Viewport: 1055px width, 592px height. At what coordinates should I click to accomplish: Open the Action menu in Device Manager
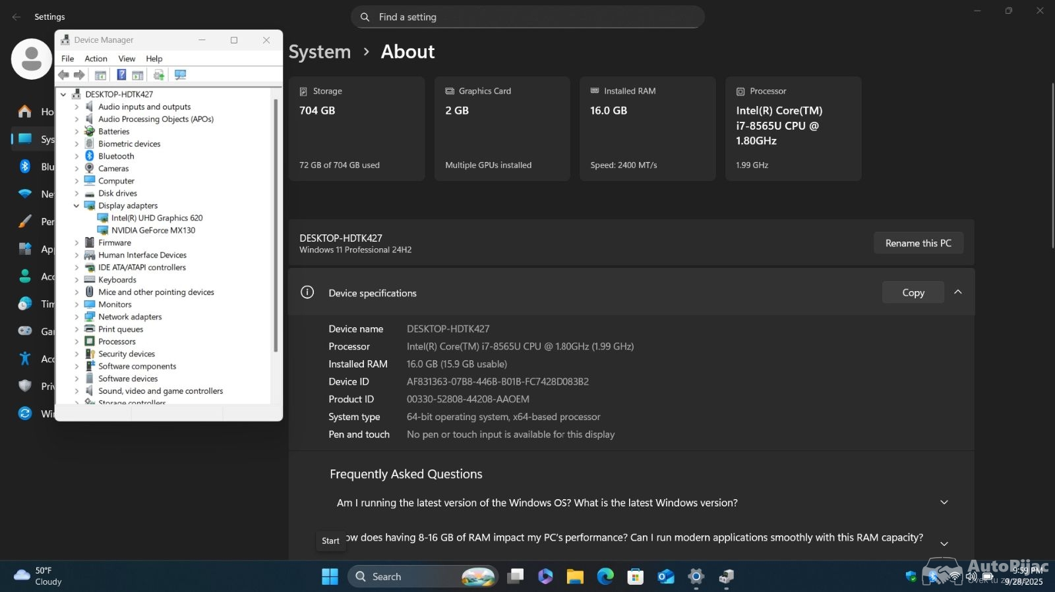pos(96,59)
